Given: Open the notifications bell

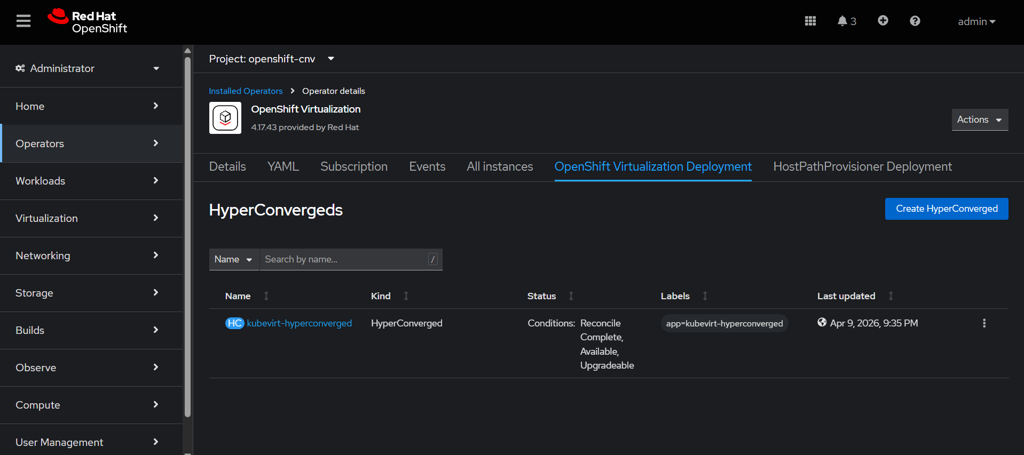Looking at the screenshot, I should click(x=846, y=21).
